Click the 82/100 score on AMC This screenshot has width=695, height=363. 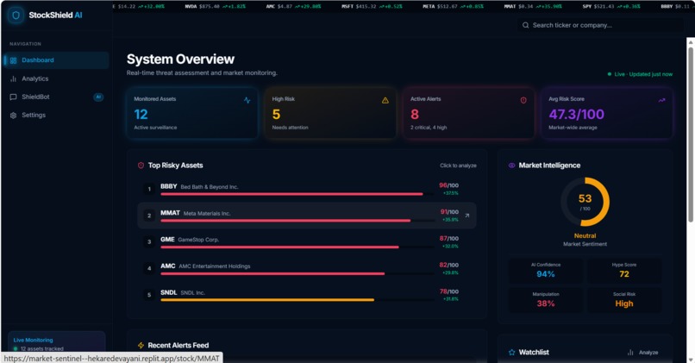point(448,265)
